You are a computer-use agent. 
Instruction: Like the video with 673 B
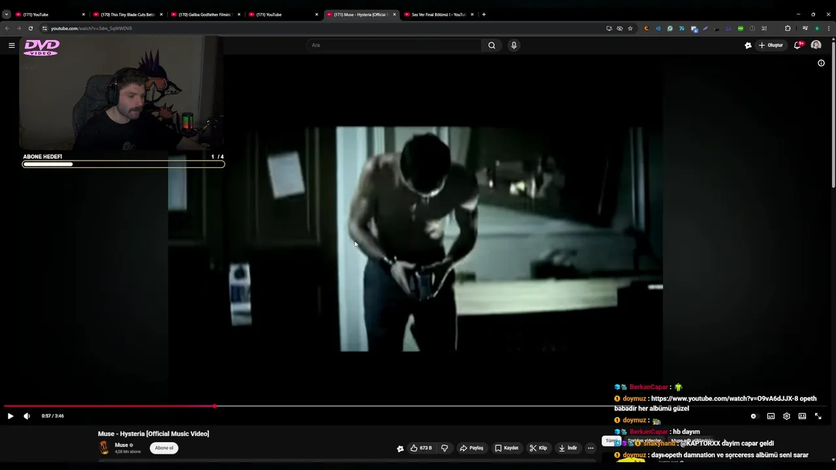pyautogui.click(x=421, y=448)
